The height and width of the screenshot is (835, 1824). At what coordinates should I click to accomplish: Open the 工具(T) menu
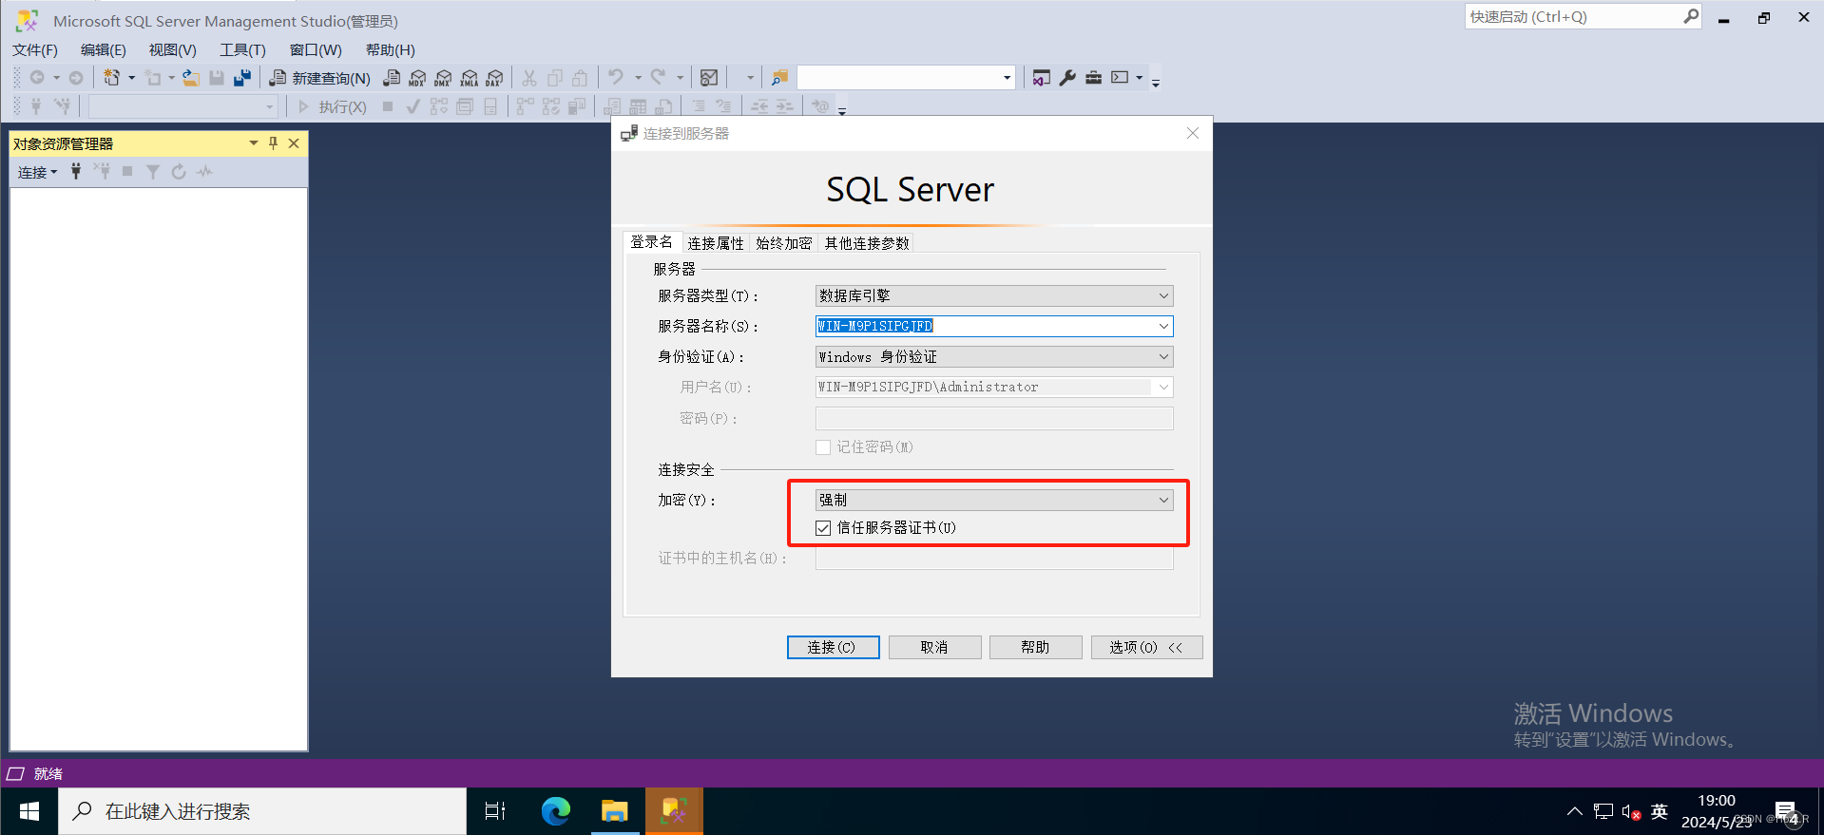(242, 50)
